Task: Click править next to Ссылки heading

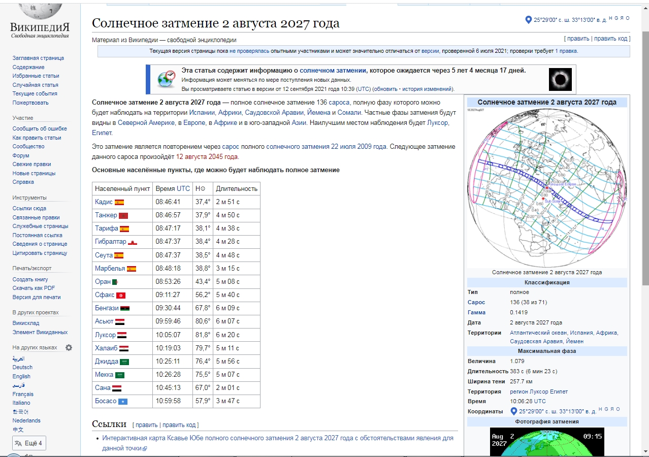Action: (146, 425)
